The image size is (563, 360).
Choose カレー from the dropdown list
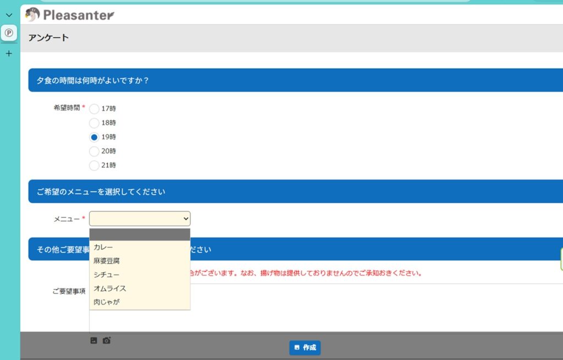pos(140,248)
